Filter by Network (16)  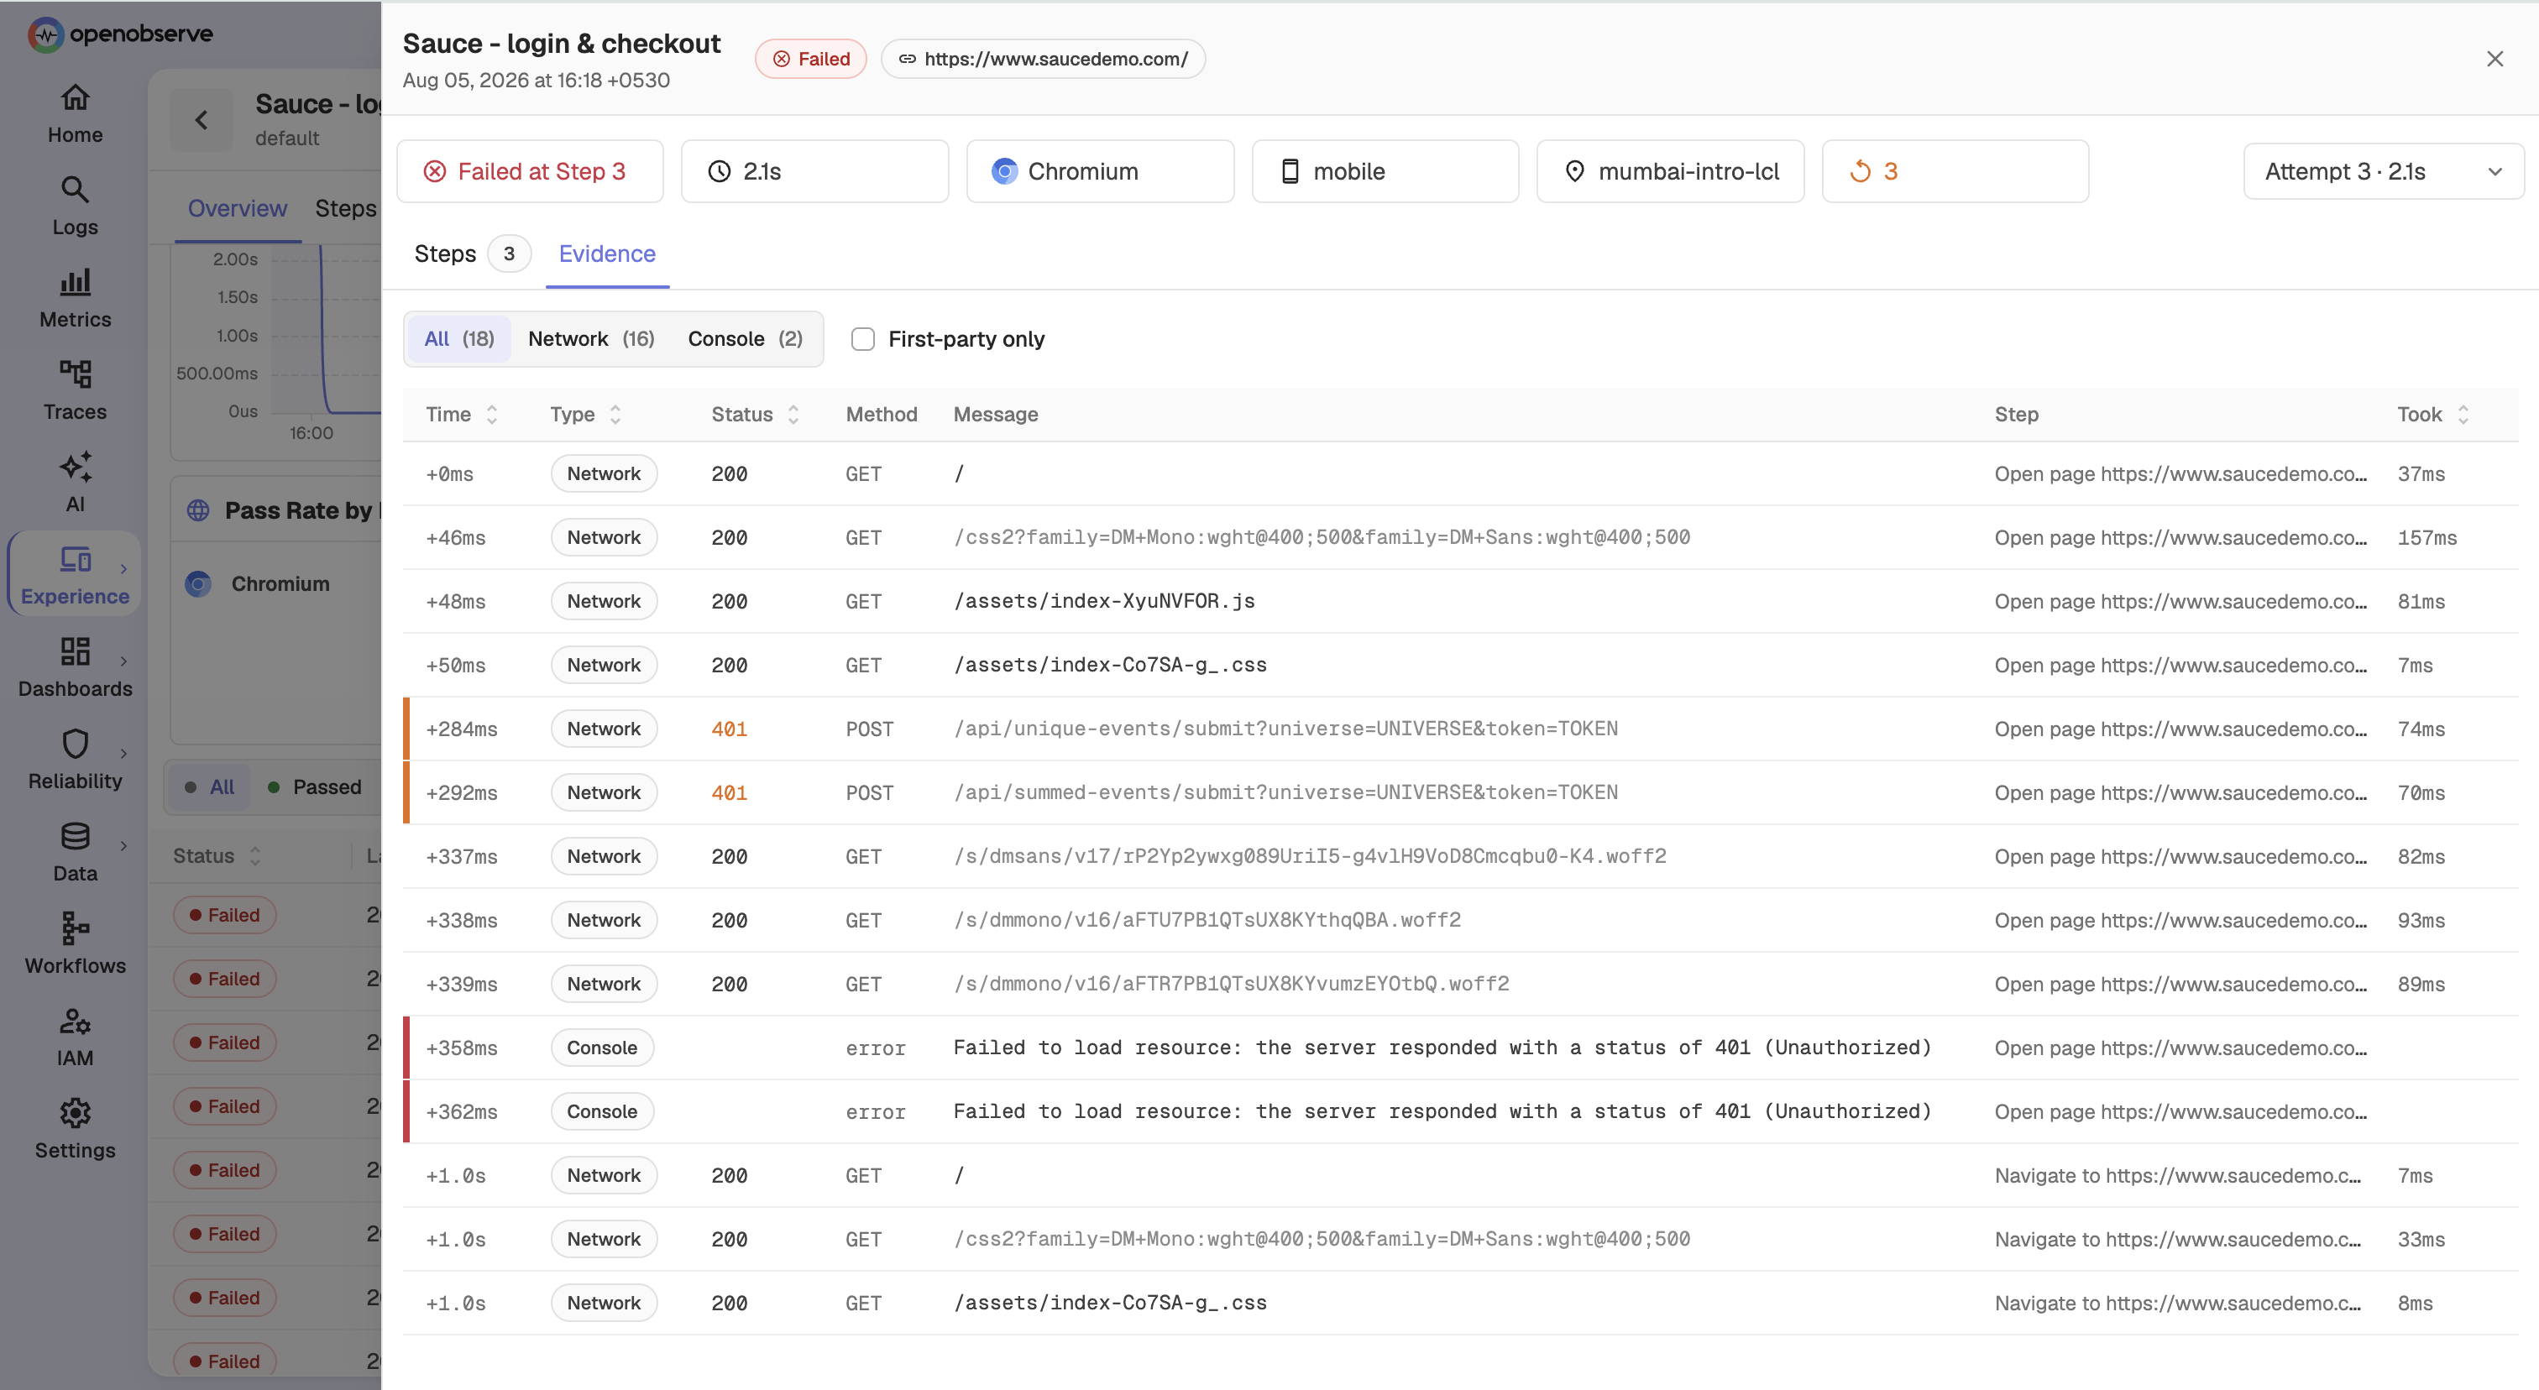point(591,339)
